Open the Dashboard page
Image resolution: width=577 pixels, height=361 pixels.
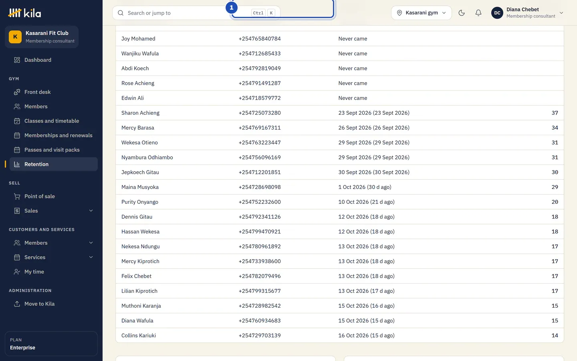(x=54, y=60)
